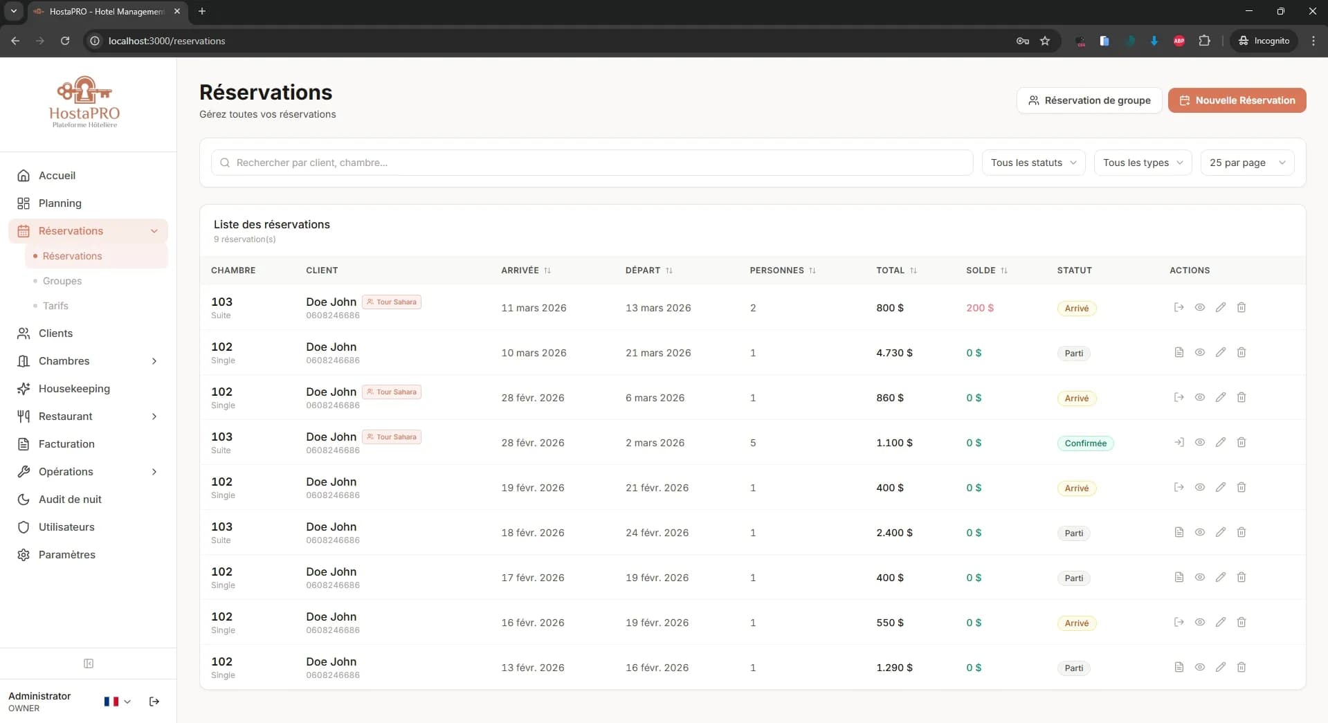Delete the reservation arriving 13 févr. 2026
The height and width of the screenshot is (723, 1328).
(1241, 667)
